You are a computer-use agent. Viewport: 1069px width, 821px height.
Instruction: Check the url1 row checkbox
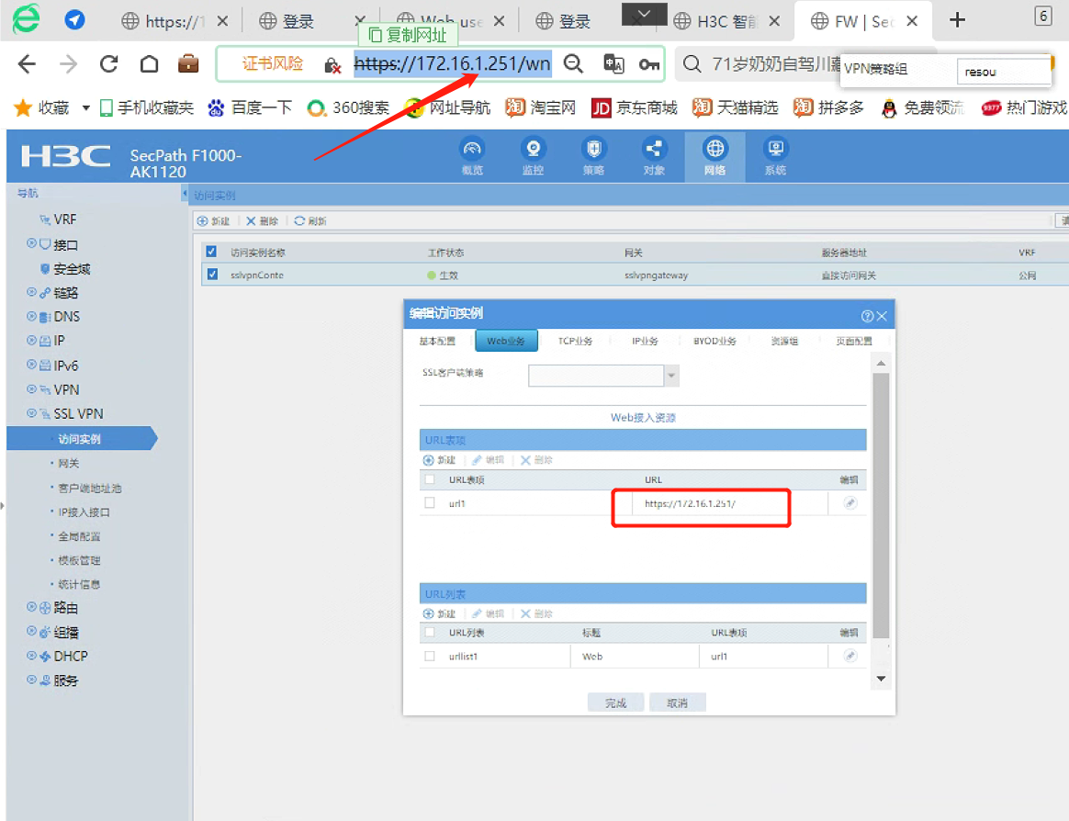pyautogui.click(x=430, y=502)
